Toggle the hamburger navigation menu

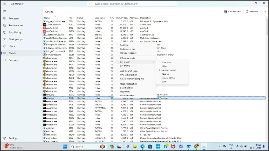(5, 11)
